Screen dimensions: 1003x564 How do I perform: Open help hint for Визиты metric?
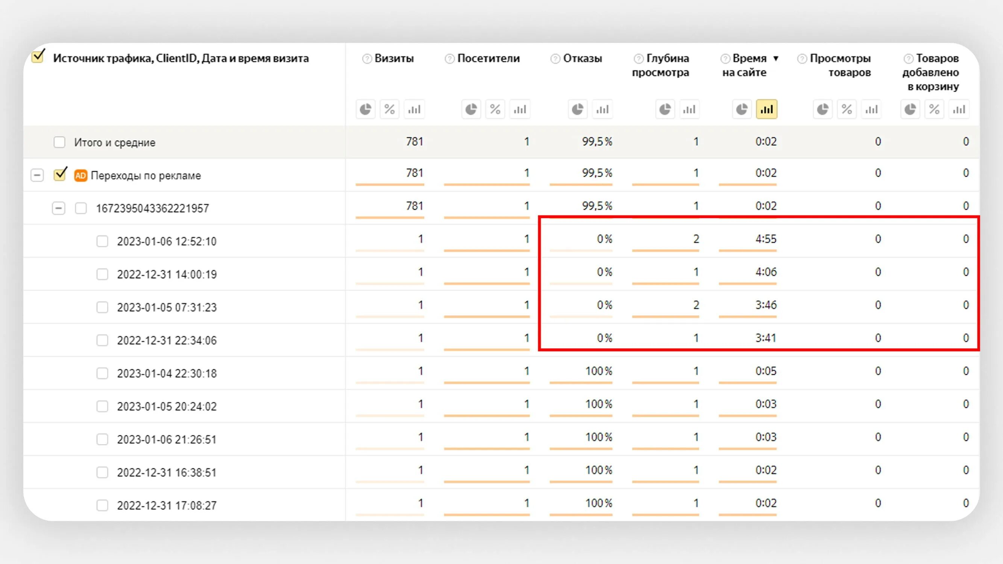point(367,59)
